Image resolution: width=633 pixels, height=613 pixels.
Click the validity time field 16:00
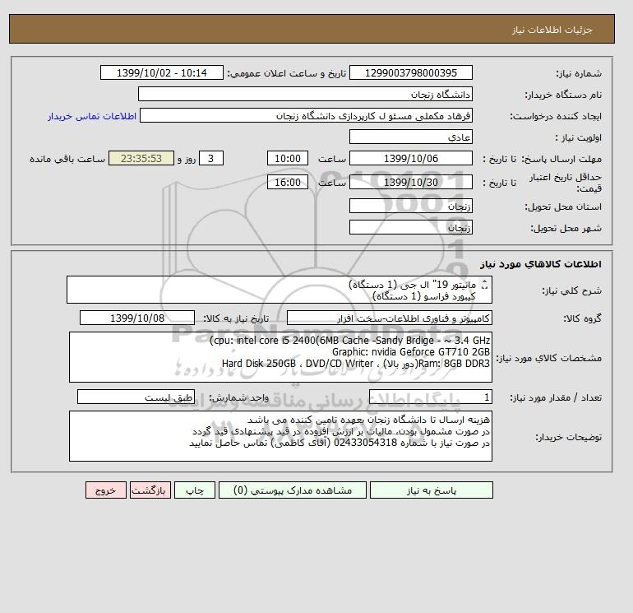(x=288, y=182)
